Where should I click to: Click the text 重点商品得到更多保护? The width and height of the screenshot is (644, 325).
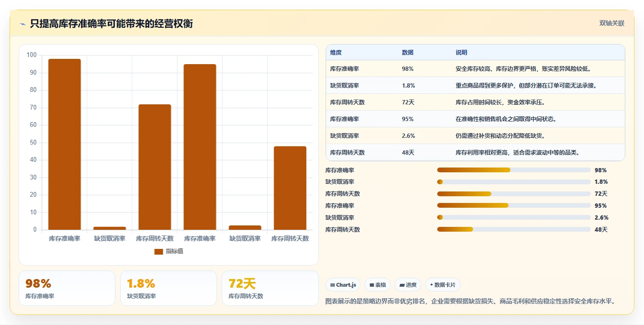(484, 86)
